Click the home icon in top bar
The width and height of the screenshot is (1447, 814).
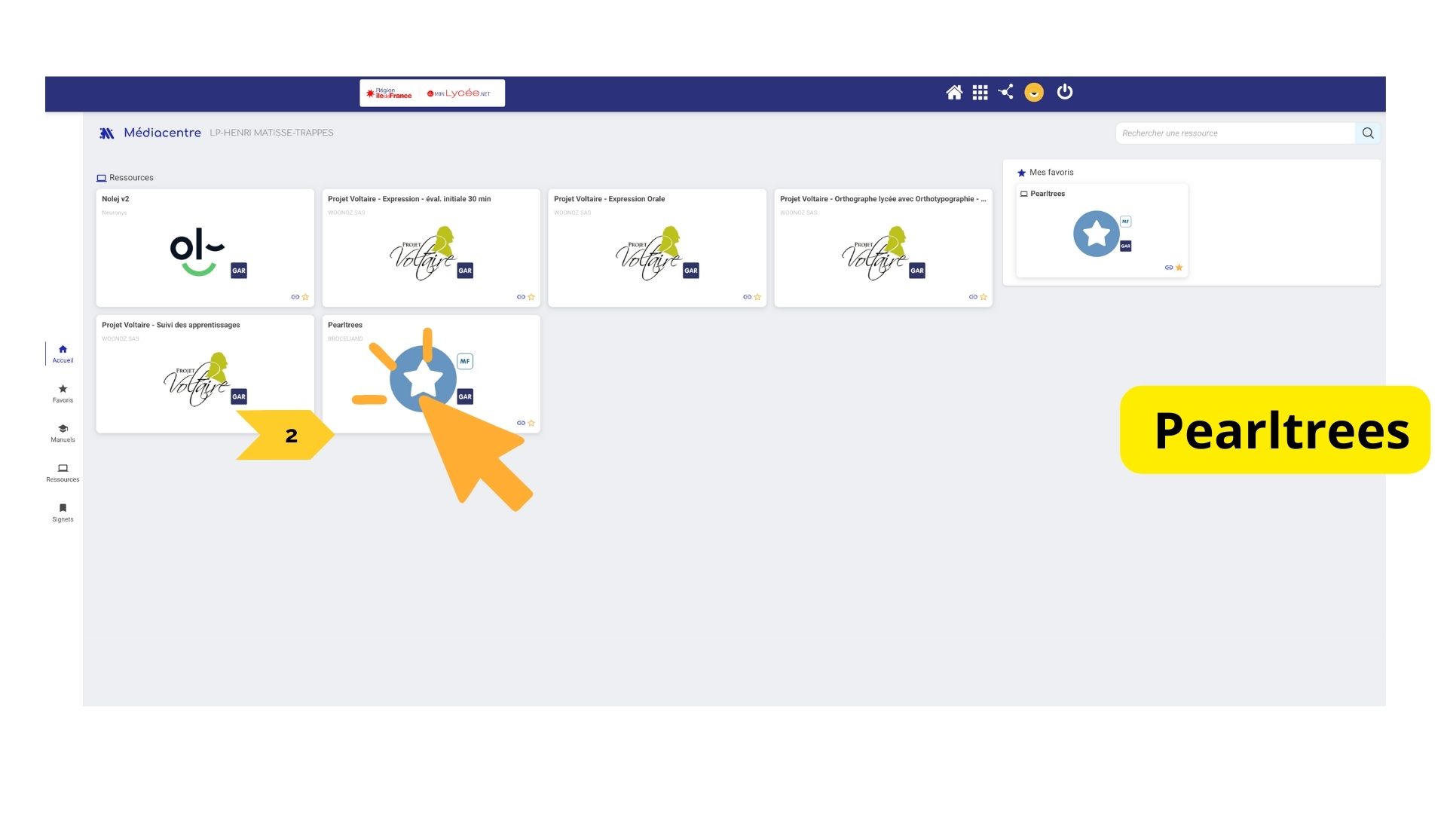click(x=954, y=93)
